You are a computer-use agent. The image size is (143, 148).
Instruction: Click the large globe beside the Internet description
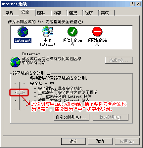(15, 62)
